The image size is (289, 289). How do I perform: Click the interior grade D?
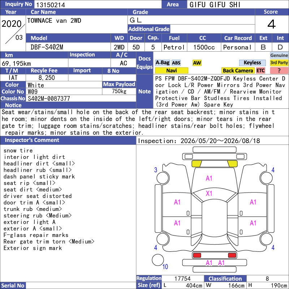(x=280, y=47)
